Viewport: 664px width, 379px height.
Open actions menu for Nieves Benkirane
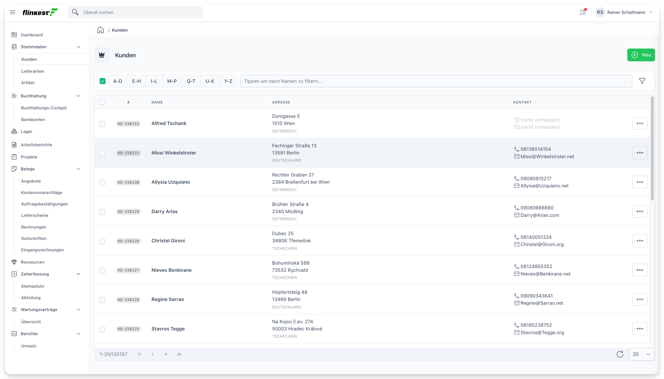[640, 270]
